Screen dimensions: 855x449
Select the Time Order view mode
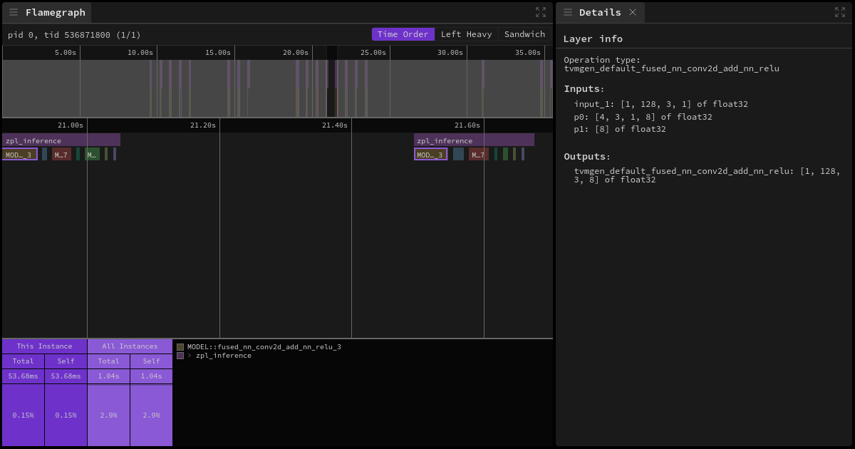403,33
